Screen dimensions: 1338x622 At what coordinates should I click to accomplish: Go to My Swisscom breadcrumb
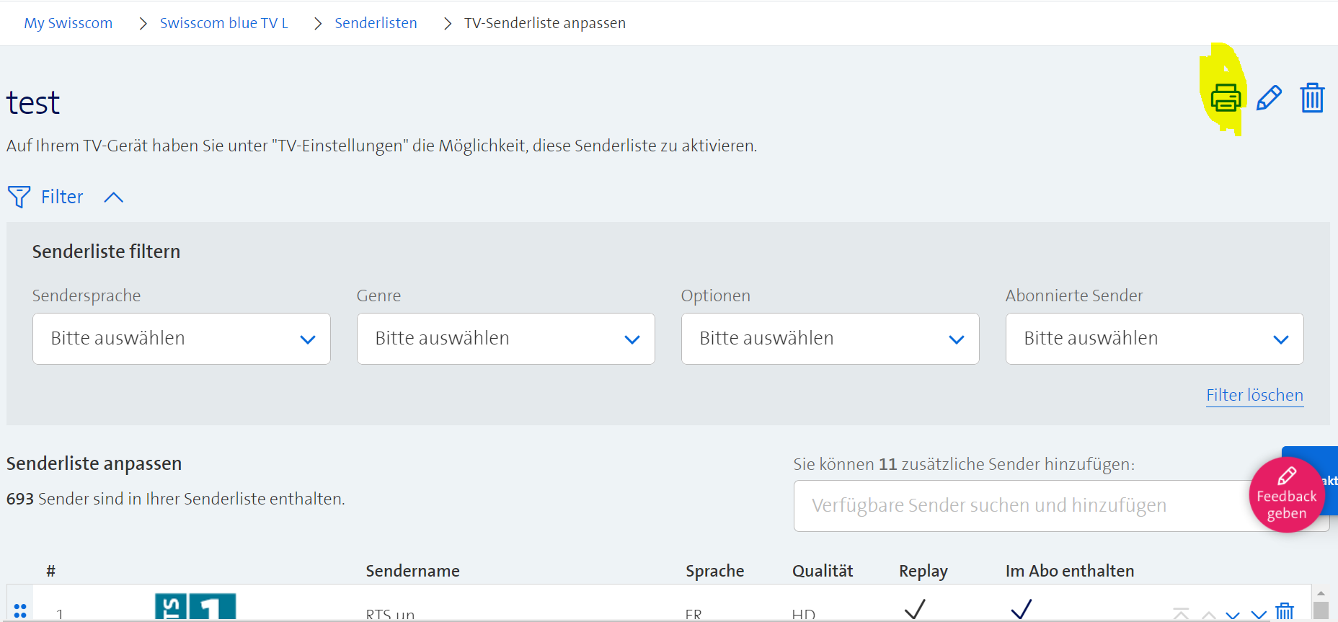pos(68,23)
